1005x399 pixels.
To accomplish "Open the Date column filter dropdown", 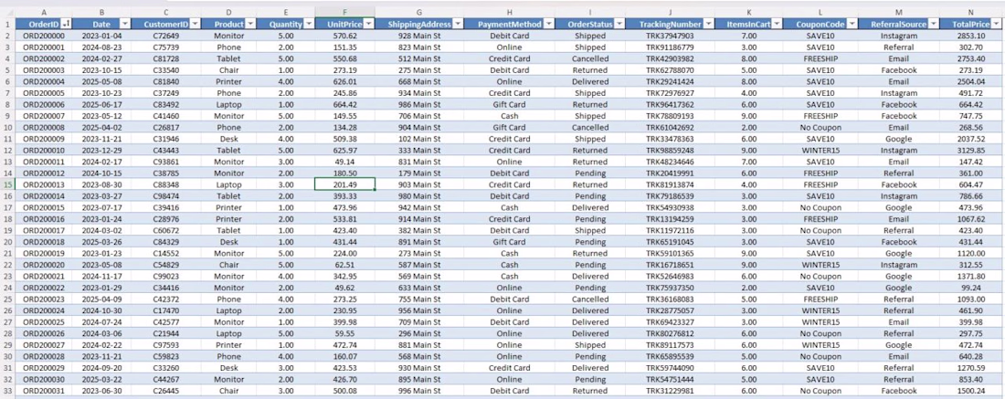I will (126, 25).
